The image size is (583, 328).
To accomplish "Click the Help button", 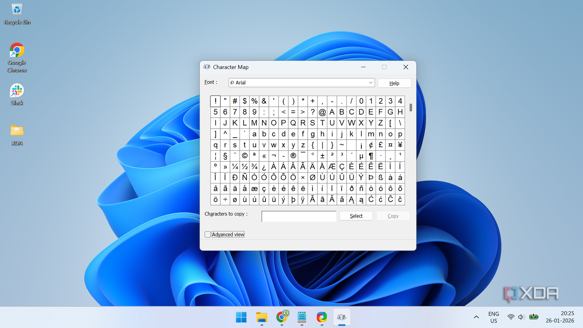I will coord(394,83).
